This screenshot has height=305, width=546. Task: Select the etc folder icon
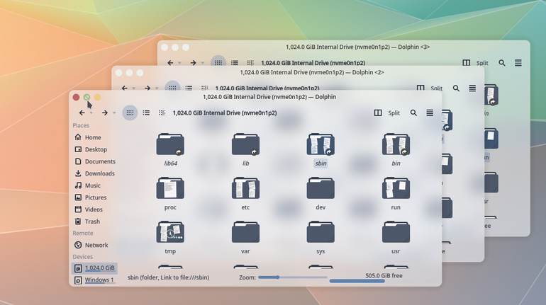pos(245,188)
